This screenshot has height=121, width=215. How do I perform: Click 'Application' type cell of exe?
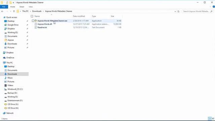click(x=97, y=21)
